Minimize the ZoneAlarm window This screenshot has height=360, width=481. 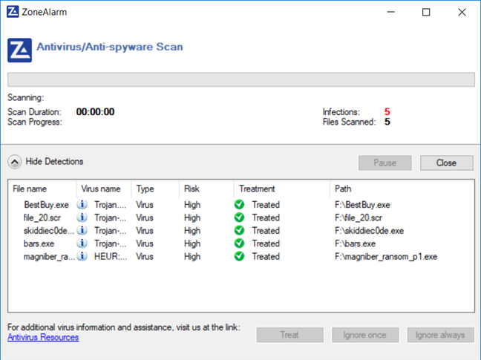[390, 13]
